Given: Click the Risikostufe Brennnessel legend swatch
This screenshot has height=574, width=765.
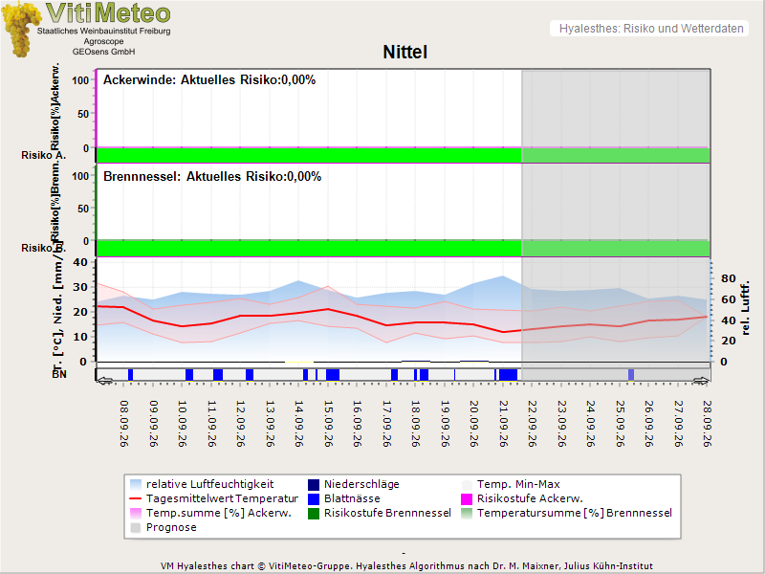Looking at the screenshot, I should coord(314,513).
